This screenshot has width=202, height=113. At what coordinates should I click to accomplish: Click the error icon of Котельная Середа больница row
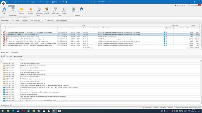4,32
